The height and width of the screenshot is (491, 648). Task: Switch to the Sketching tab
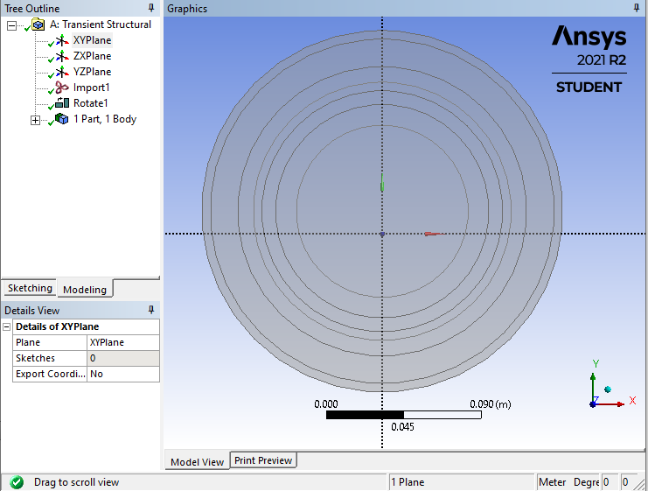tap(30, 288)
